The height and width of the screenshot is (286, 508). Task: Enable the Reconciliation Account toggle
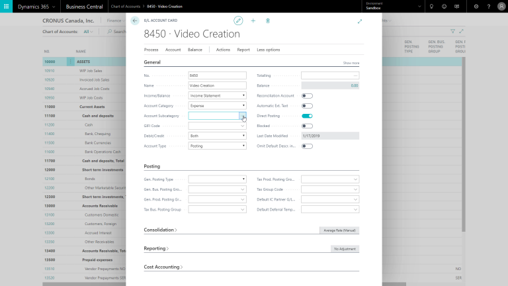[307, 95]
